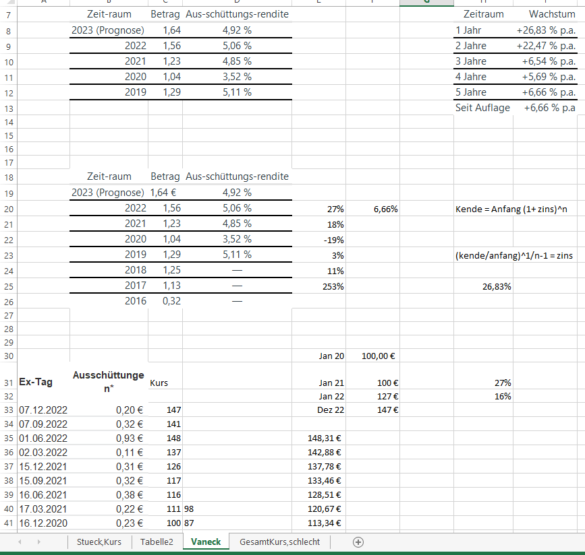Select the '+22,47 % p.a.' cell
Image resolution: width=585 pixels, height=555 pixels.
[545, 46]
